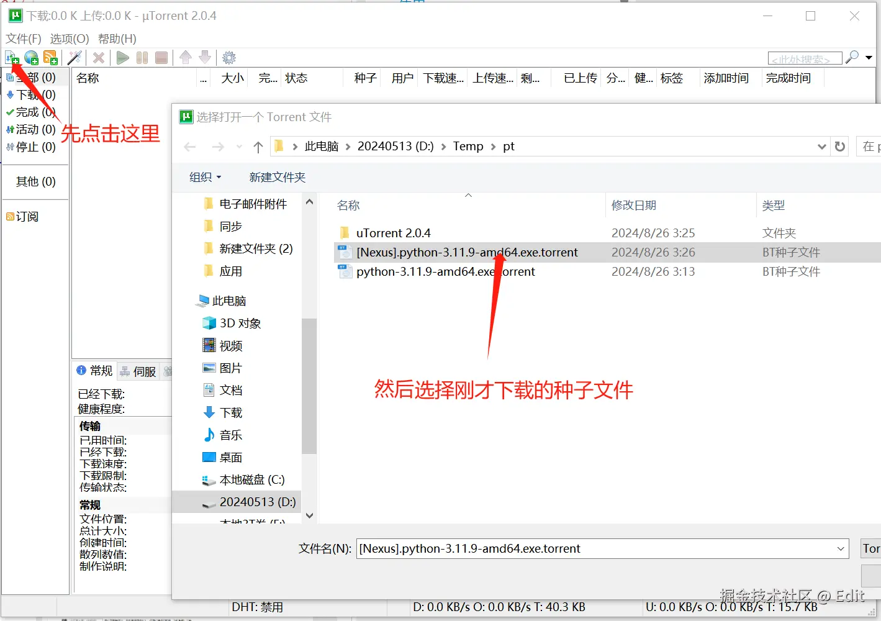The height and width of the screenshot is (621, 881).
Task: Select 下载 folder in navigation pane
Action: point(223,413)
